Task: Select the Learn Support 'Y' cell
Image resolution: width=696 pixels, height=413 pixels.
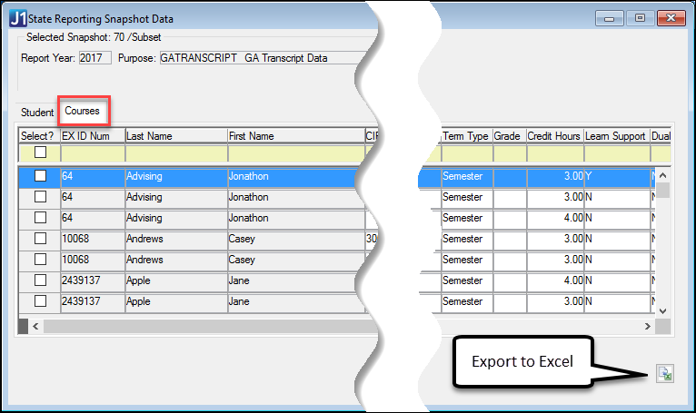Action: tap(617, 176)
